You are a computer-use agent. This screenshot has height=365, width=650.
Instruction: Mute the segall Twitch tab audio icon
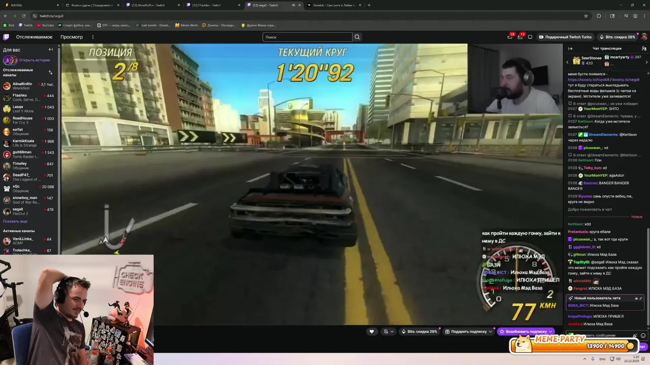click(293, 5)
